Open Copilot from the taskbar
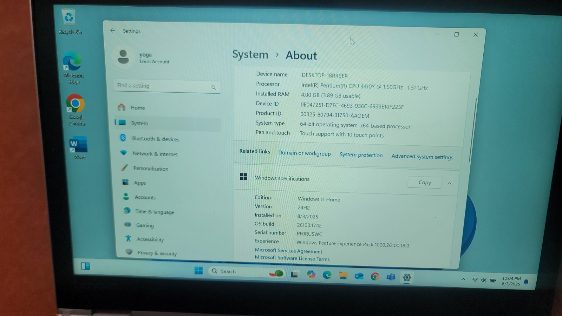 pos(311,275)
